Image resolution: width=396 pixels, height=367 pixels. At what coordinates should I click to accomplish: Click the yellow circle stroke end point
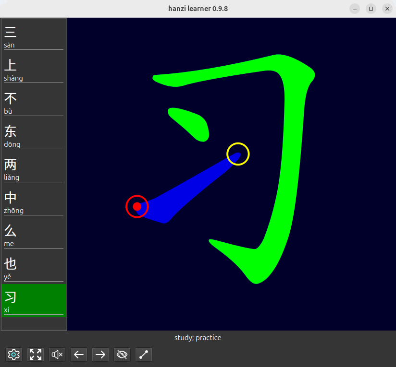(x=238, y=154)
